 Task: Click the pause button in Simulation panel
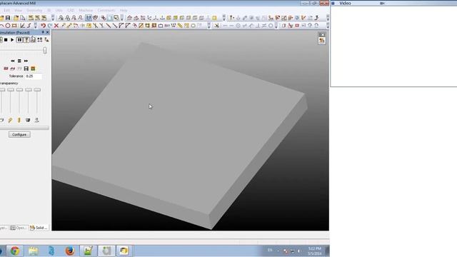pyautogui.click(x=19, y=40)
